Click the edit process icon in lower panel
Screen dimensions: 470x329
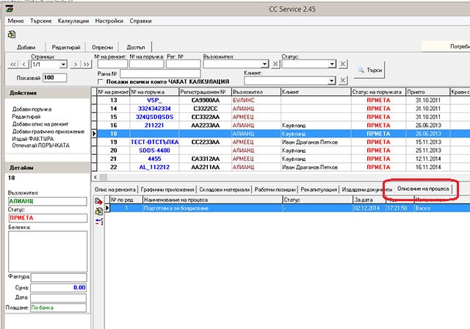click(99, 211)
